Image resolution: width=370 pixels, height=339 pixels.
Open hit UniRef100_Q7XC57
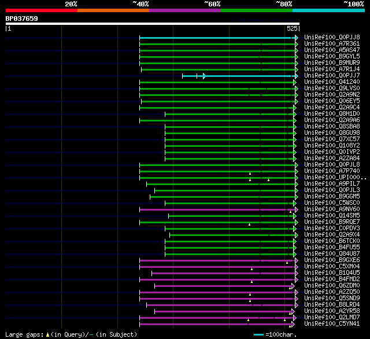point(332,139)
